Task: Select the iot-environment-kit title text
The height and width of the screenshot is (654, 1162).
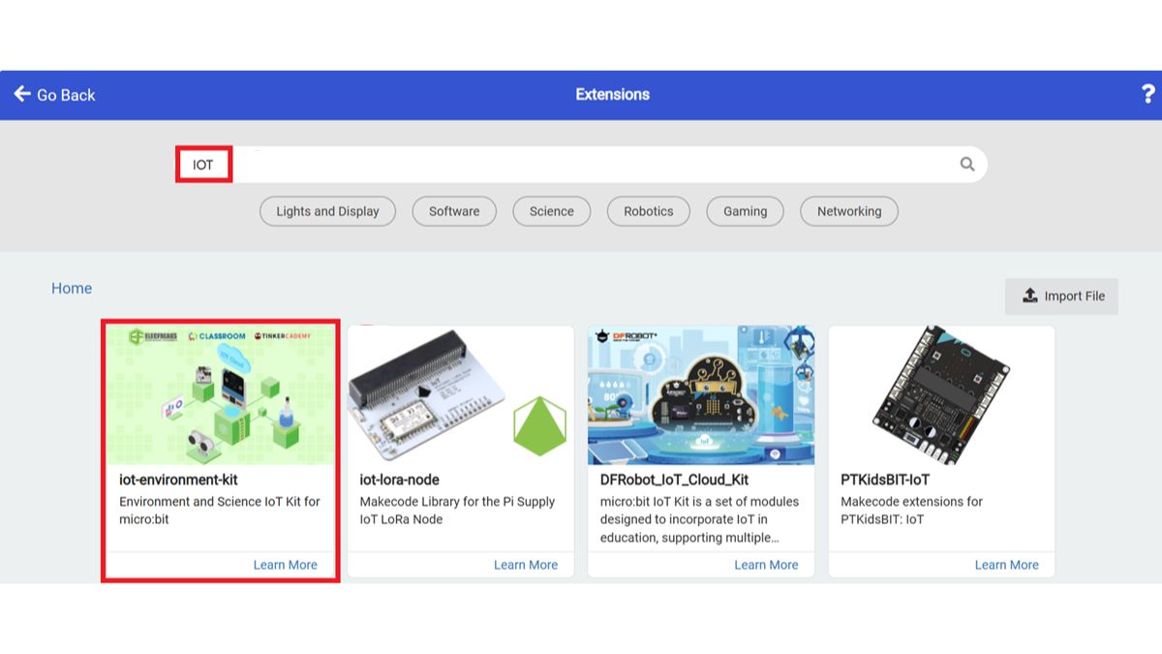Action: [x=178, y=480]
